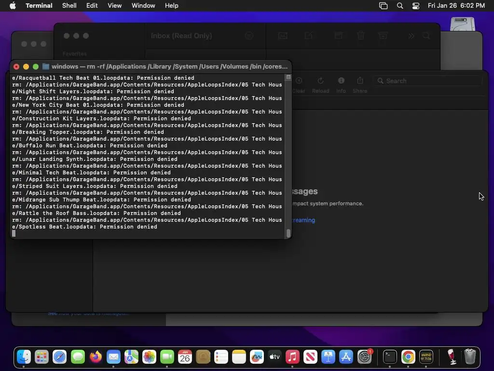Image resolution: width=494 pixels, height=371 pixels.
Task: Launch Google Chrome from the Dock
Action: [408, 357]
